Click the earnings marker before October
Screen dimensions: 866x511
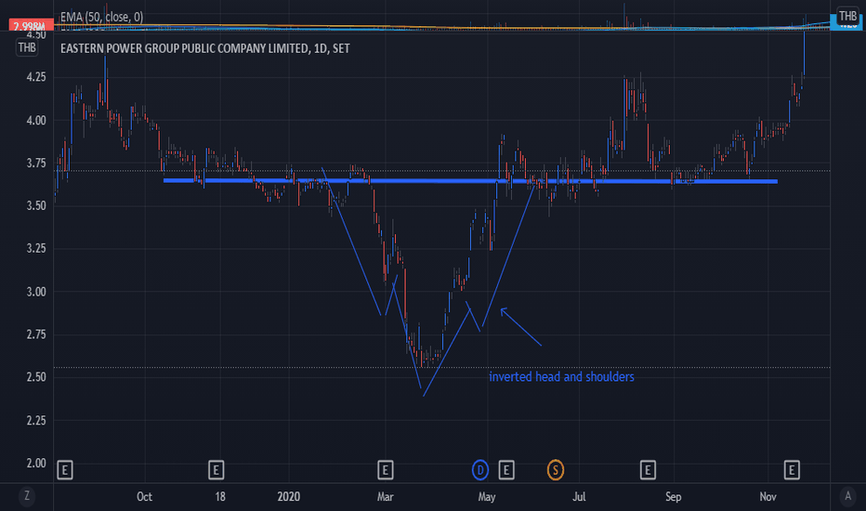click(65, 470)
